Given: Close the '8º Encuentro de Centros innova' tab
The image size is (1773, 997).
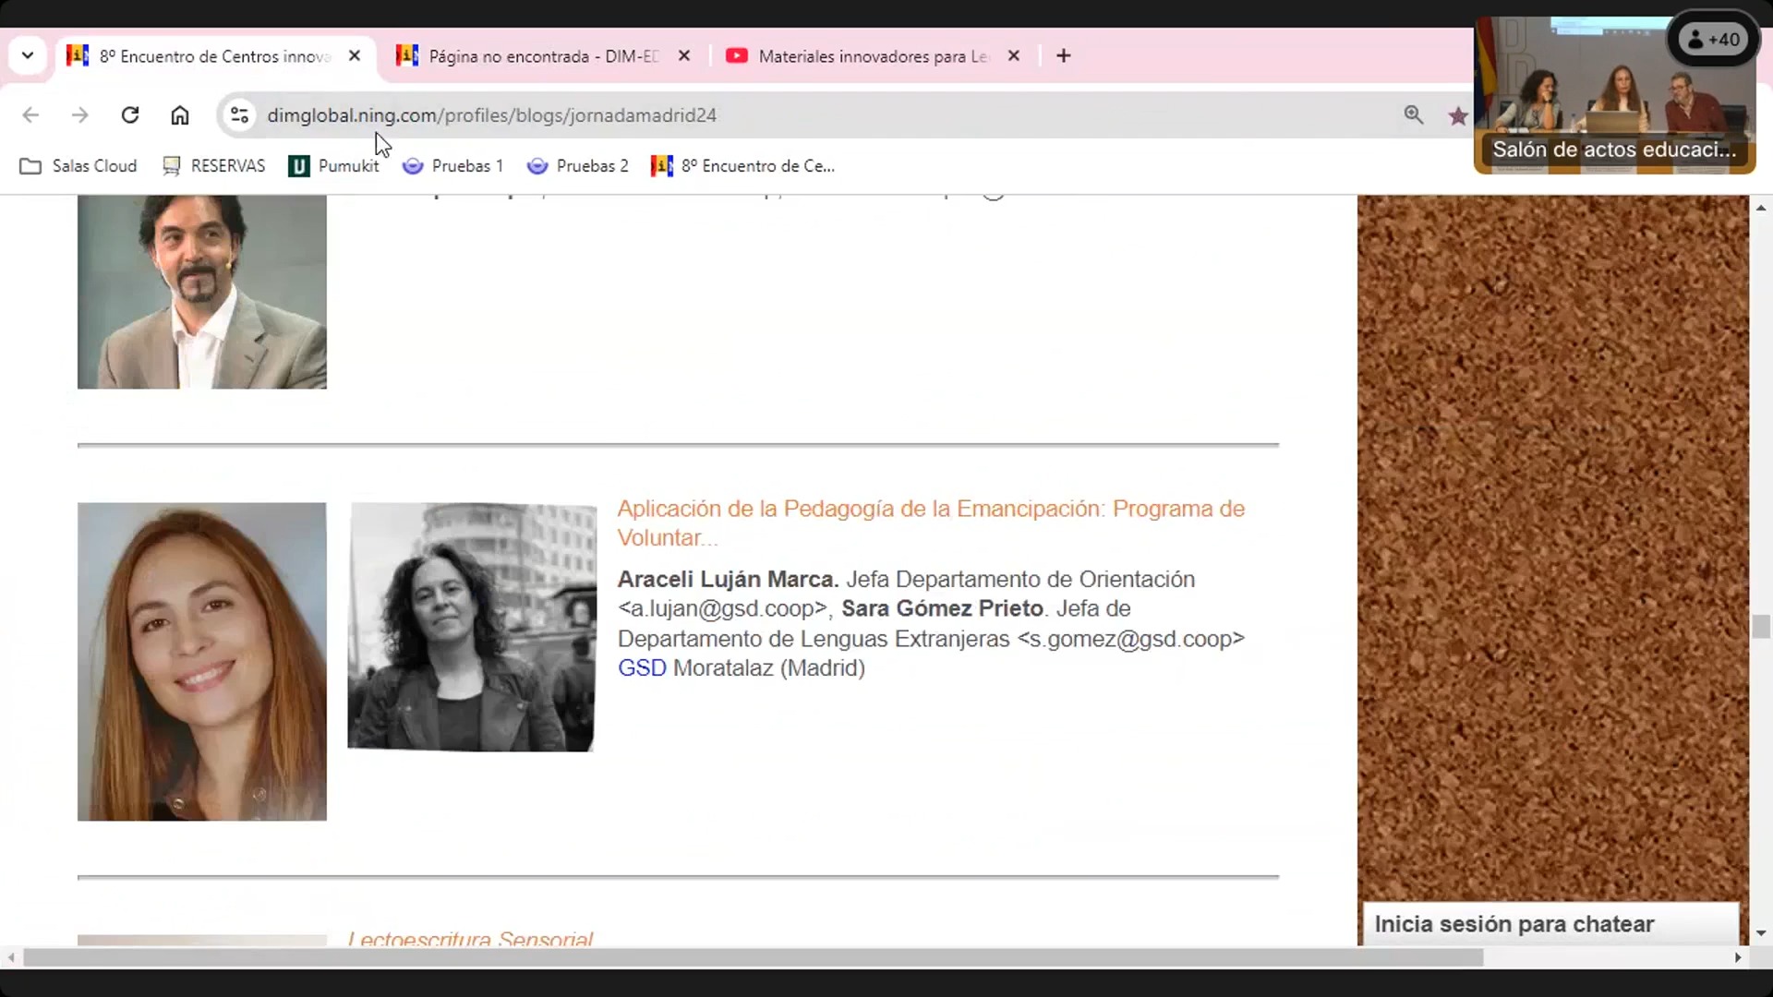Looking at the screenshot, I should [355, 56].
